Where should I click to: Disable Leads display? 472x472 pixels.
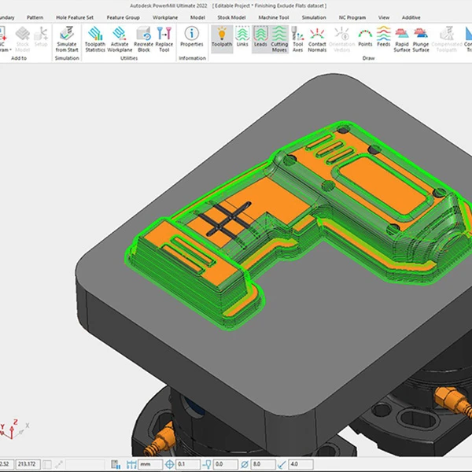260,38
